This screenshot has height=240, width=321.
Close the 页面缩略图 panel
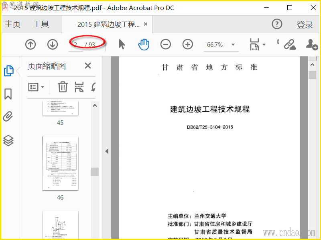click(x=88, y=66)
